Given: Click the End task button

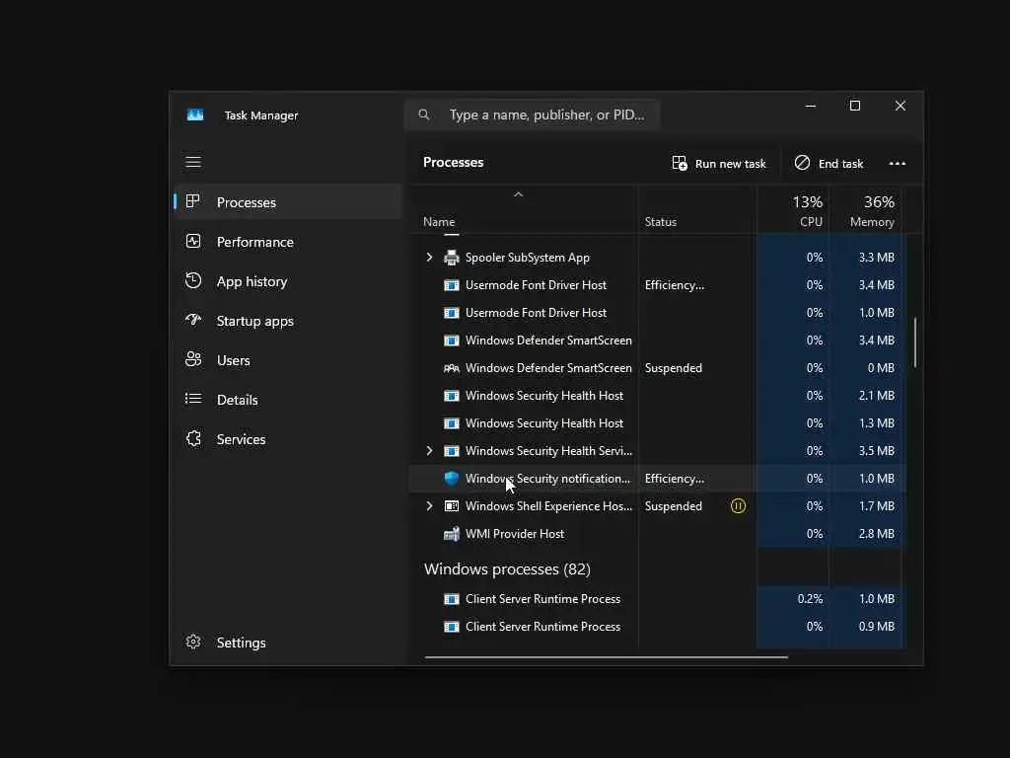Looking at the screenshot, I should (x=829, y=163).
